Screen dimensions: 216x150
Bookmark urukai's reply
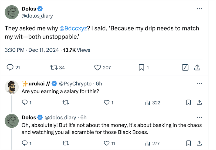pyautogui.click(x=189, y=102)
